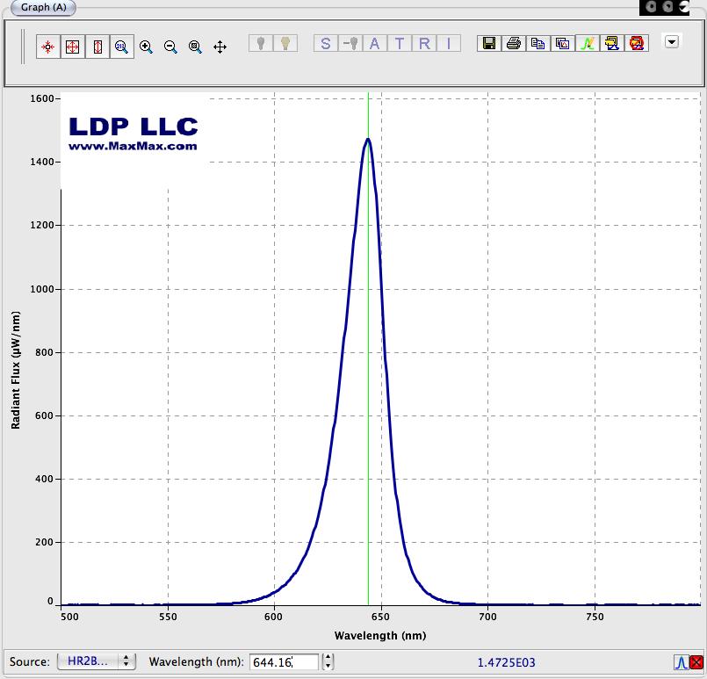Viewport: 707px width, 679px height.
Task: Click the www.MaxMax.com text in the logo
Action: pos(133,146)
